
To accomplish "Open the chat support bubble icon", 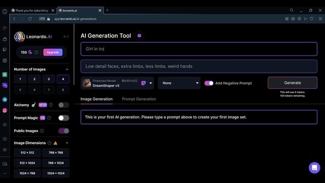I will (x=314, y=168).
